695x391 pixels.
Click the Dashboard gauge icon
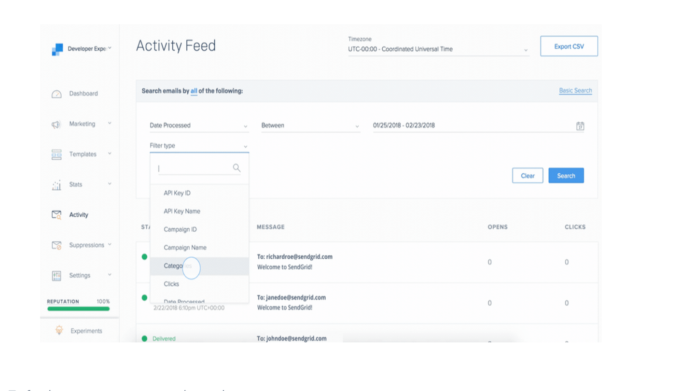pyautogui.click(x=56, y=94)
